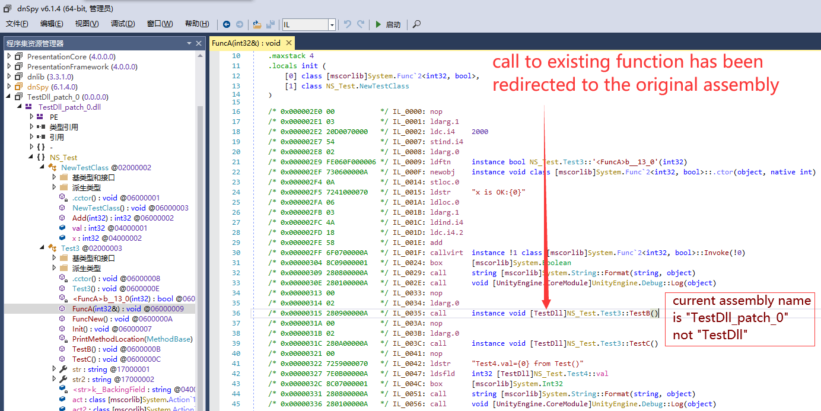Click the save all disk icon

pos(271,24)
